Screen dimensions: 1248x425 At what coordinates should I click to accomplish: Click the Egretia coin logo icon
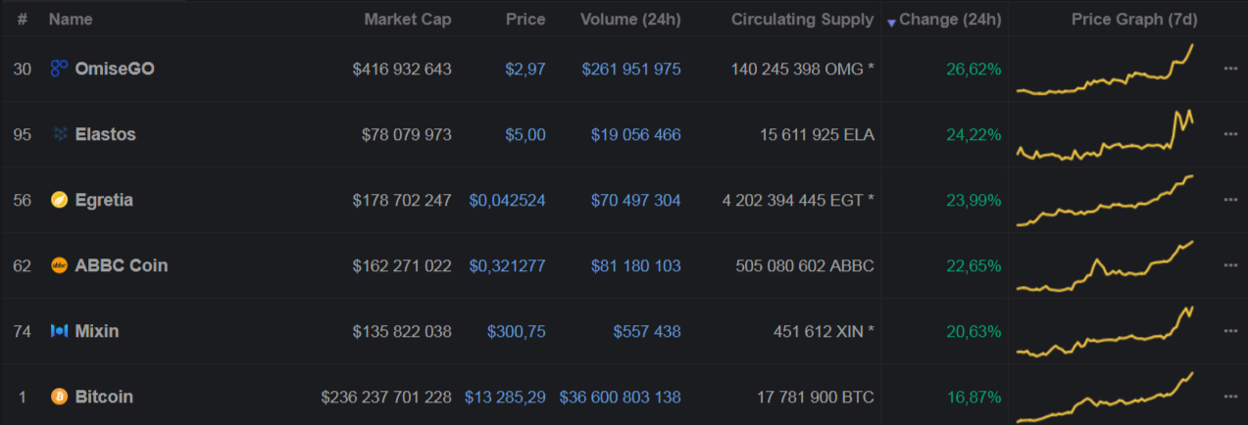click(x=59, y=200)
